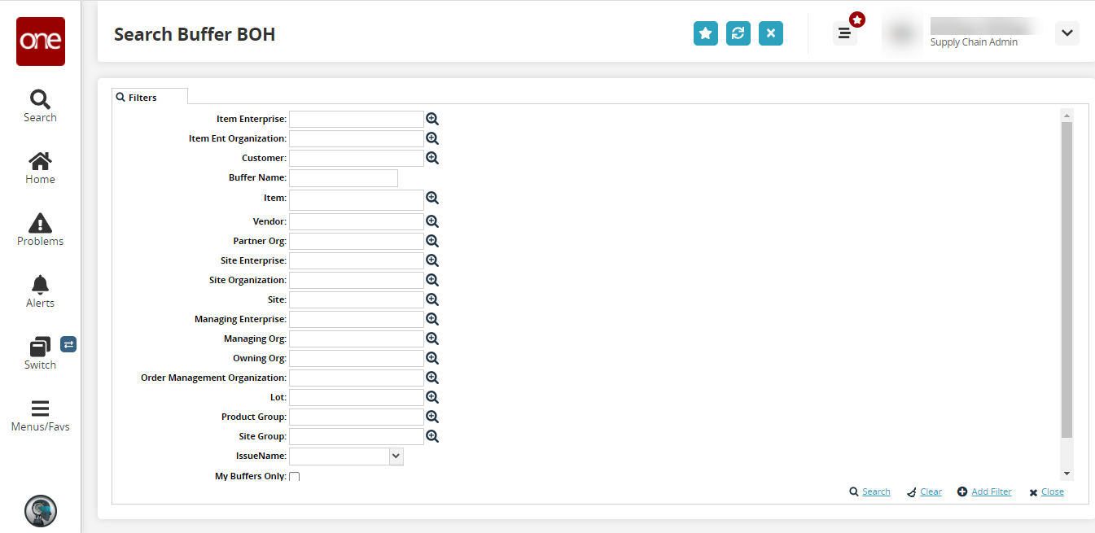Focus Order Management Organization input field
1095x533 pixels.
click(x=357, y=378)
